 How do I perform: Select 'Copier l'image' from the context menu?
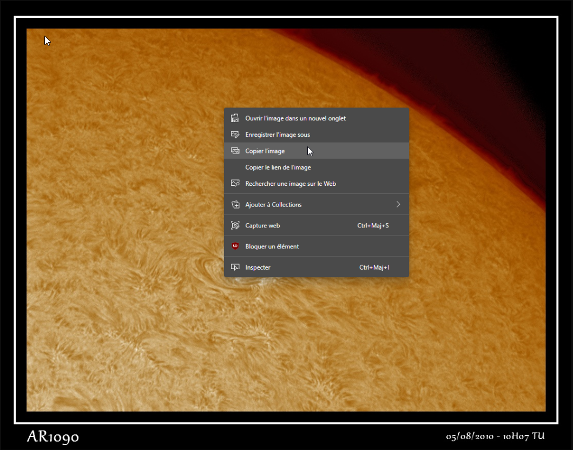tap(265, 151)
